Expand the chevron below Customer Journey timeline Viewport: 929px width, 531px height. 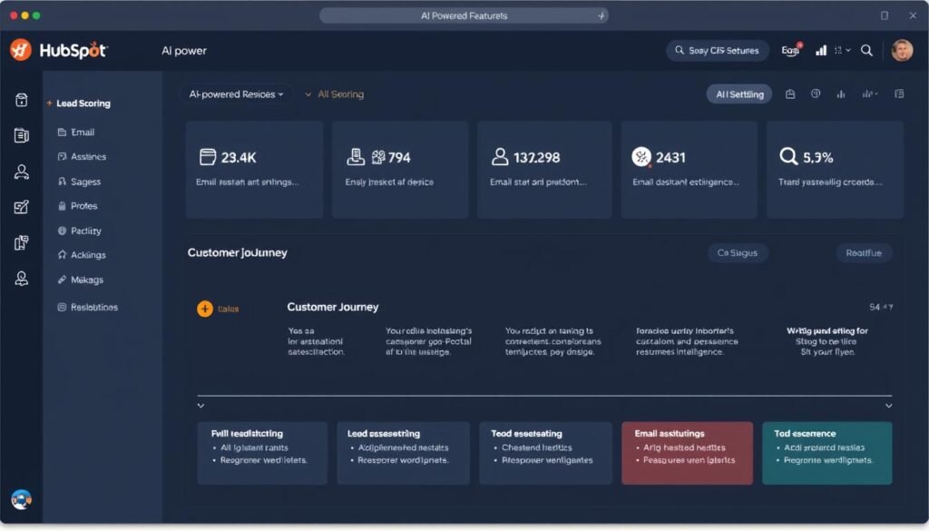(x=201, y=405)
